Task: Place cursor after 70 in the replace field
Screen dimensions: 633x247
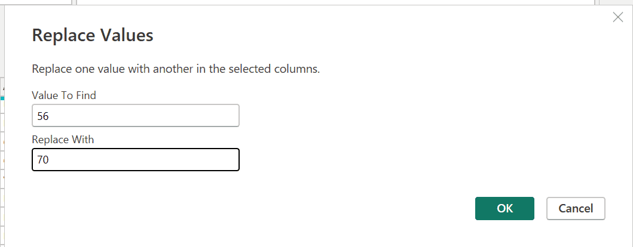Action: [x=50, y=160]
